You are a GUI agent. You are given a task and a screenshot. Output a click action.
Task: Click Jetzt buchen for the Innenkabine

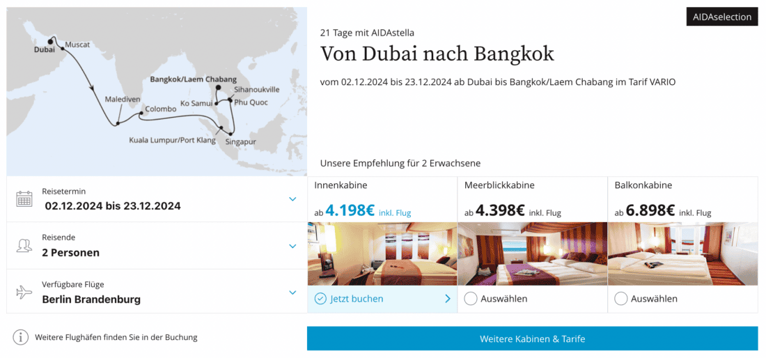point(357,299)
